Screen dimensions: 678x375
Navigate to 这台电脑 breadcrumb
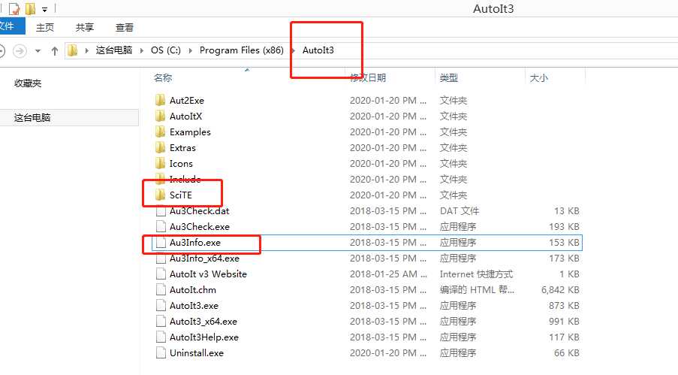114,50
